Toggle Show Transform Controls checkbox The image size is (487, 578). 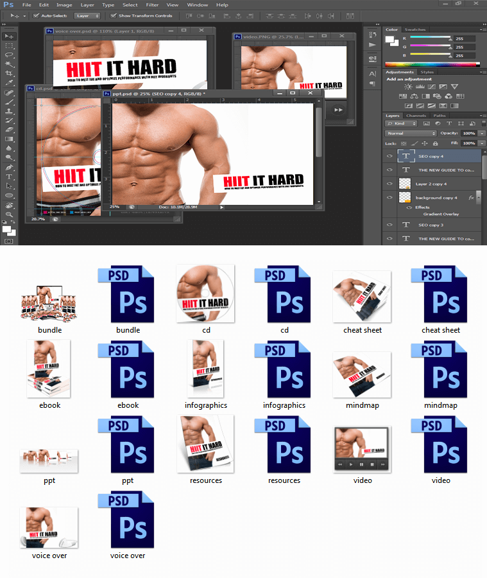click(114, 16)
